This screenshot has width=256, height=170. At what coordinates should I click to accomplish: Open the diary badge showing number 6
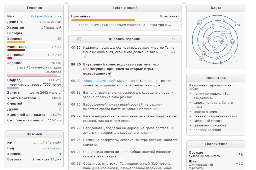click(79, 39)
